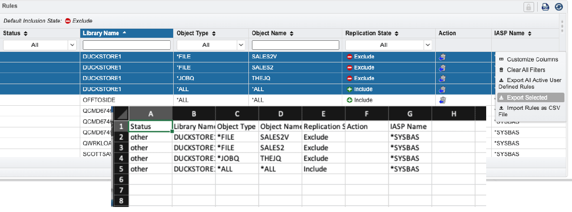This screenshot has height=212, width=572.
Task: Click the lock icon in the Rules header
Action: click(530, 7)
